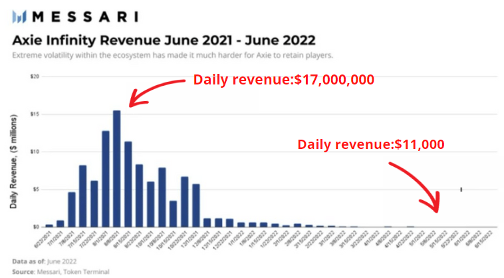
Task: Click the 12/15/2021 date label
Action: click(212, 239)
